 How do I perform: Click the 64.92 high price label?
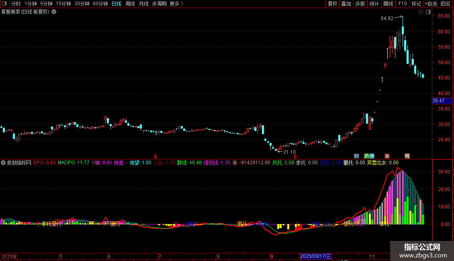[387, 18]
